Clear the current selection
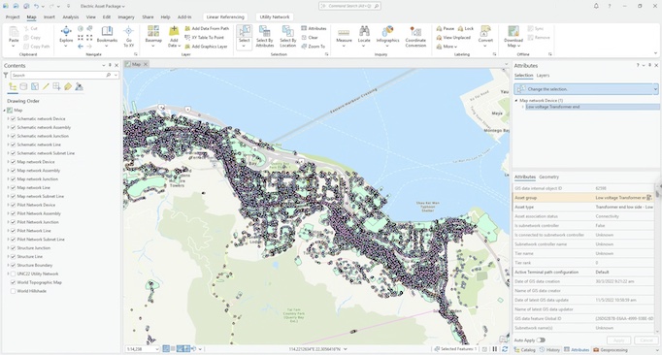This screenshot has height=355, width=662. tap(310, 37)
